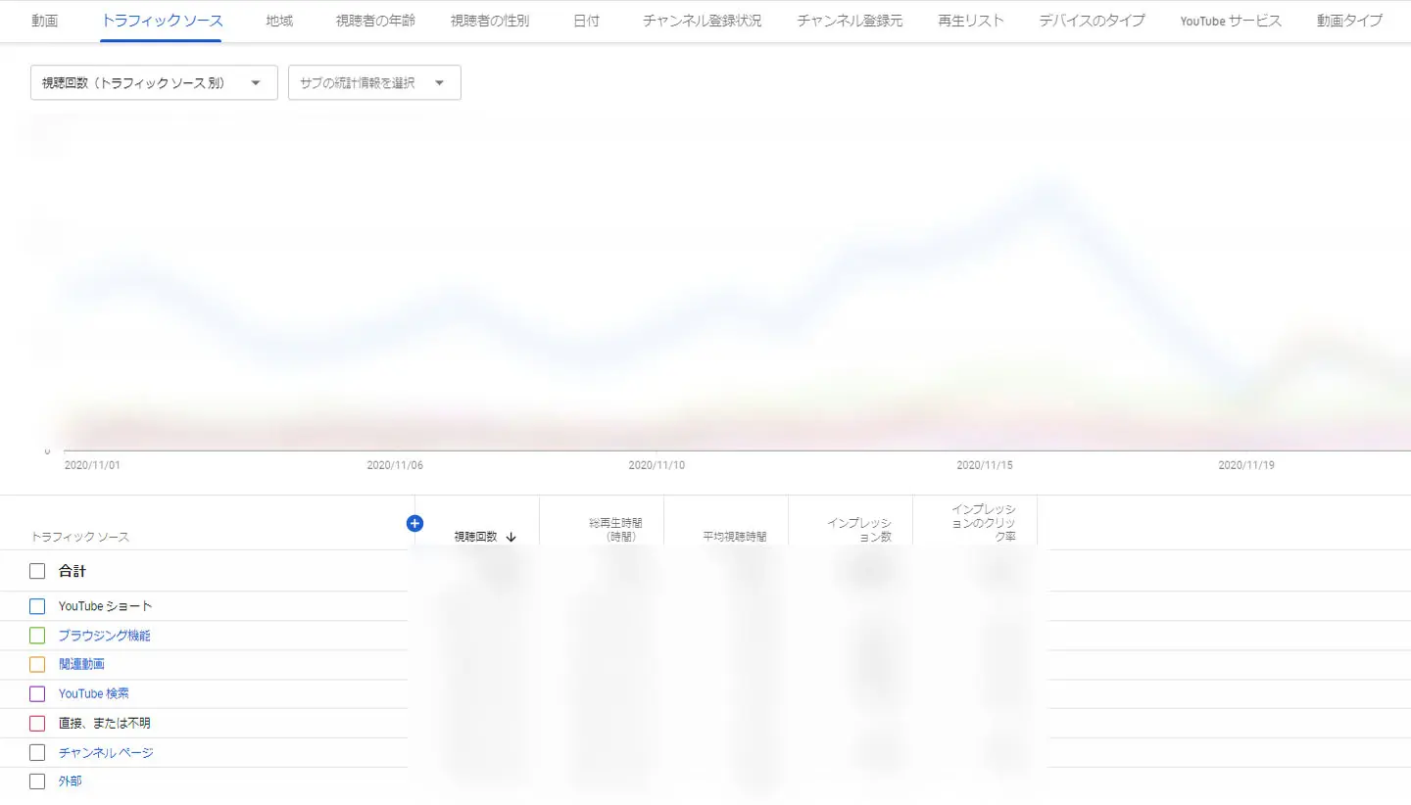Image resolution: width=1411 pixels, height=805 pixels.
Task: Toggle the 直接、または不明 checkbox
Action: click(x=37, y=723)
